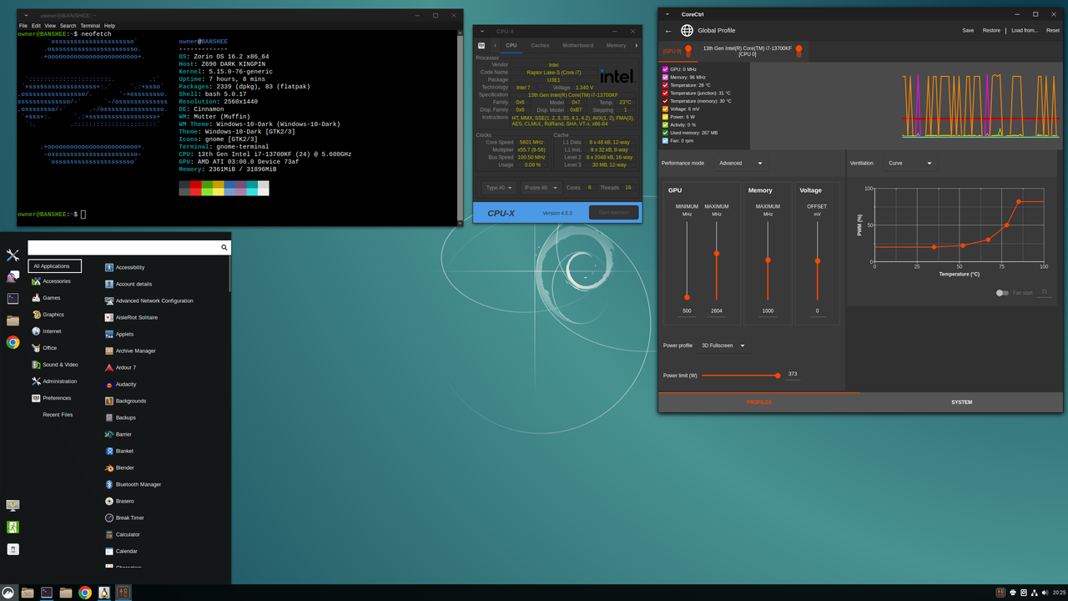Open Archive Manager
1068x601 pixels.
point(130,351)
